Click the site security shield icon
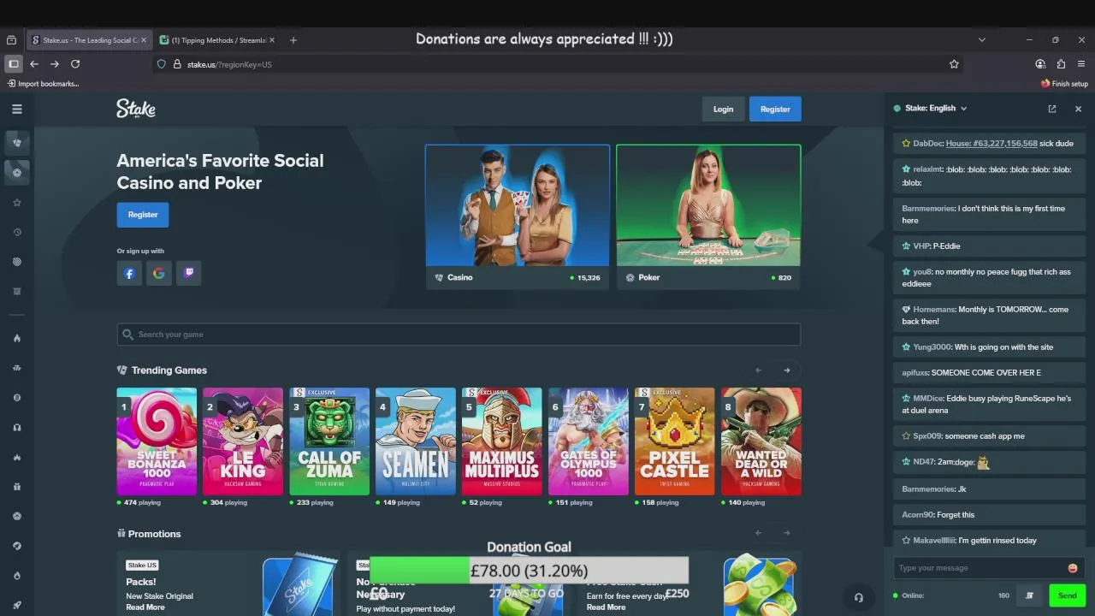The image size is (1095, 616). 161,64
